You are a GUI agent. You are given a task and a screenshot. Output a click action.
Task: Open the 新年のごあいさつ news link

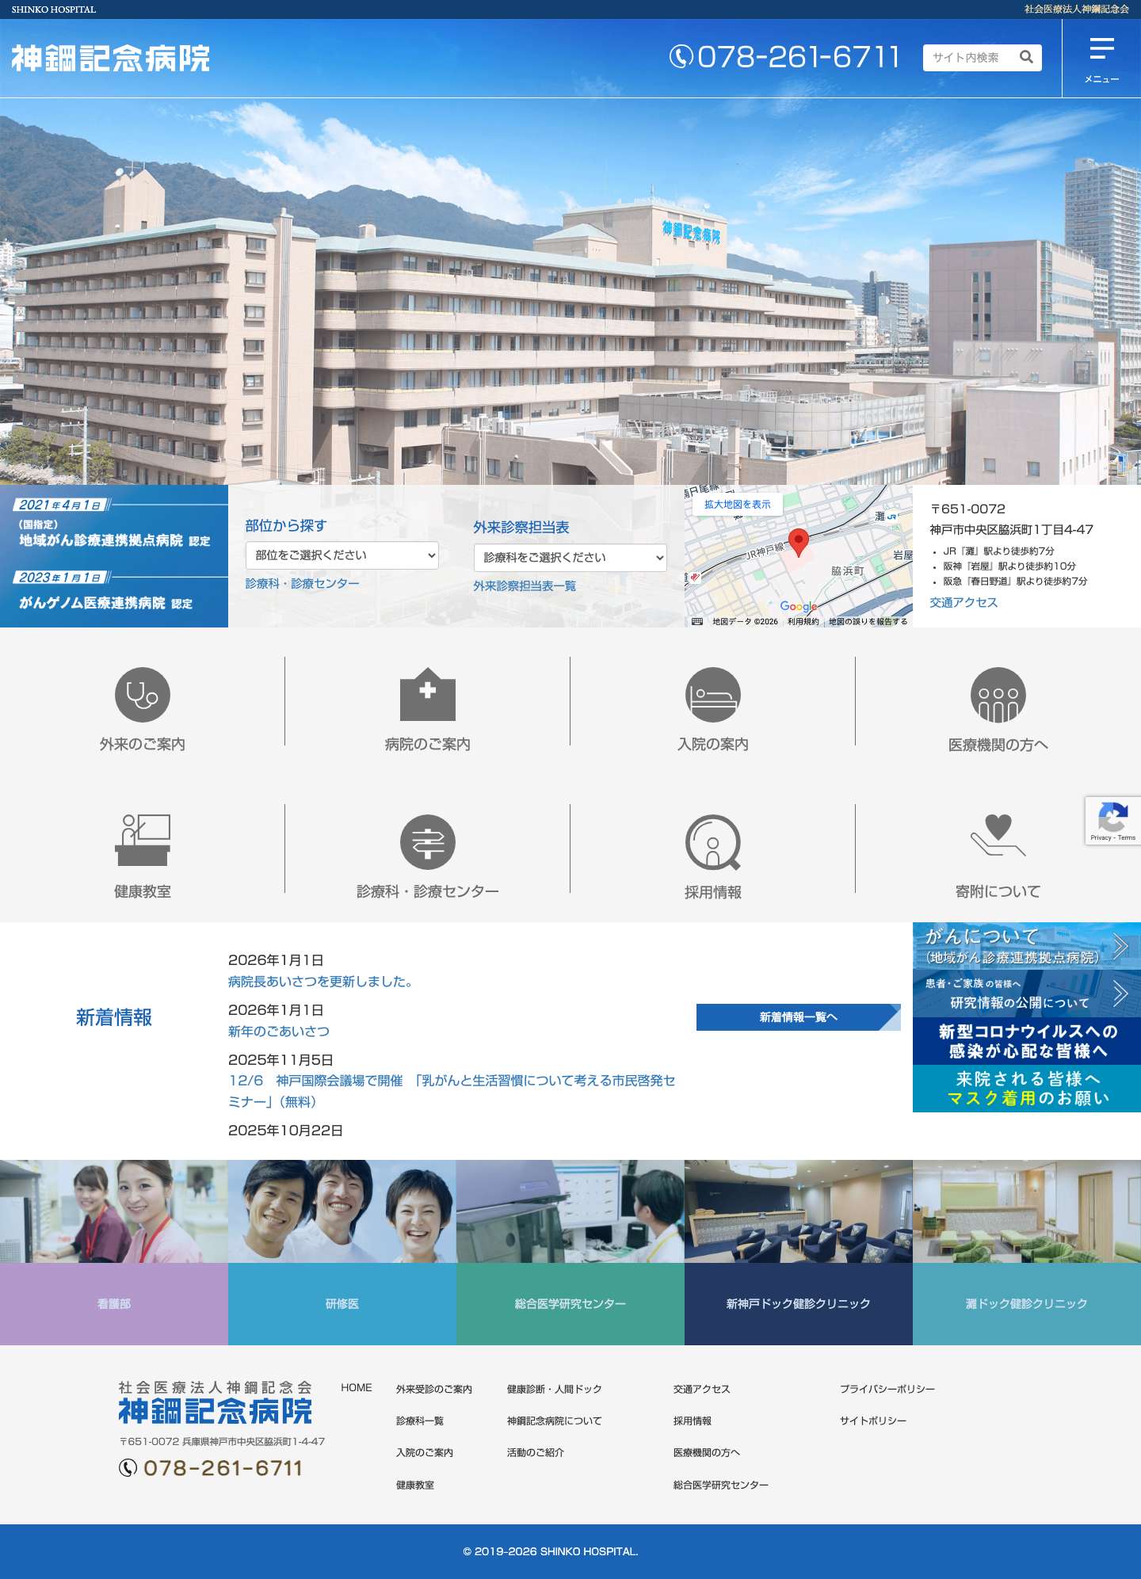pos(279,1032)
